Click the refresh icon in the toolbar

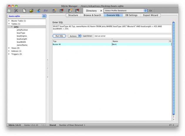[9, 11]
